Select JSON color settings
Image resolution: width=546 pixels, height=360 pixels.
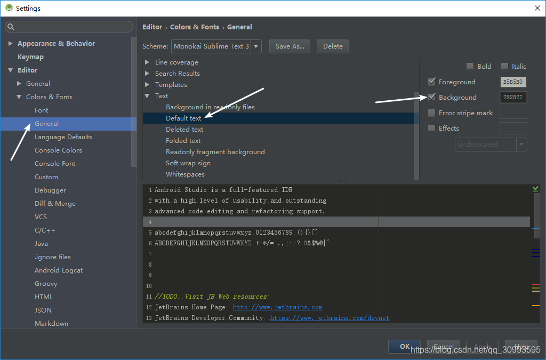pyautogui.click(x=43, y=310)
